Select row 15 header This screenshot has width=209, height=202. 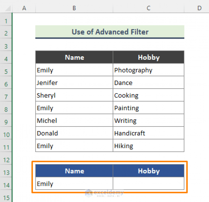pos(6,196)
